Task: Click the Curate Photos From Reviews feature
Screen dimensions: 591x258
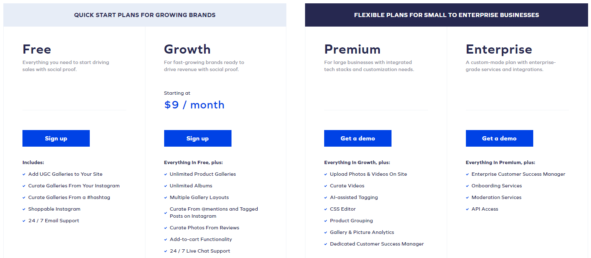Action: pyautogui.click(x=204, y=228)
